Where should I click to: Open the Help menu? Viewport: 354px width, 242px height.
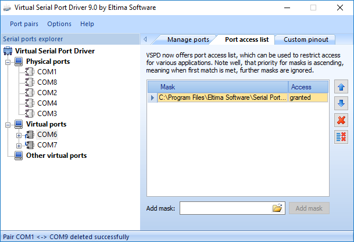click(x=87, y=24)
